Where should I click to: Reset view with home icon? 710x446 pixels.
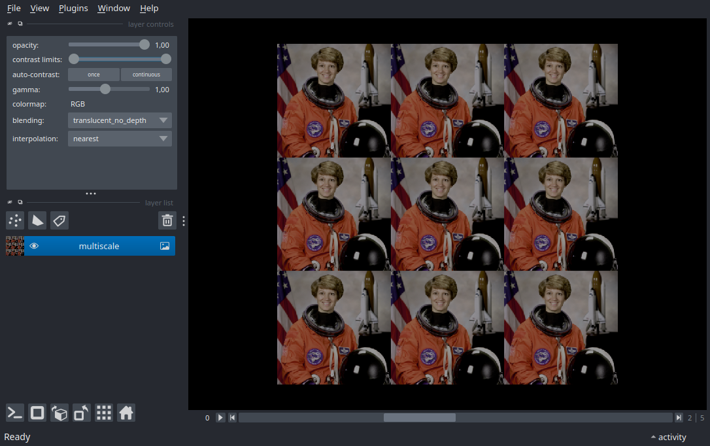[126, 413]
